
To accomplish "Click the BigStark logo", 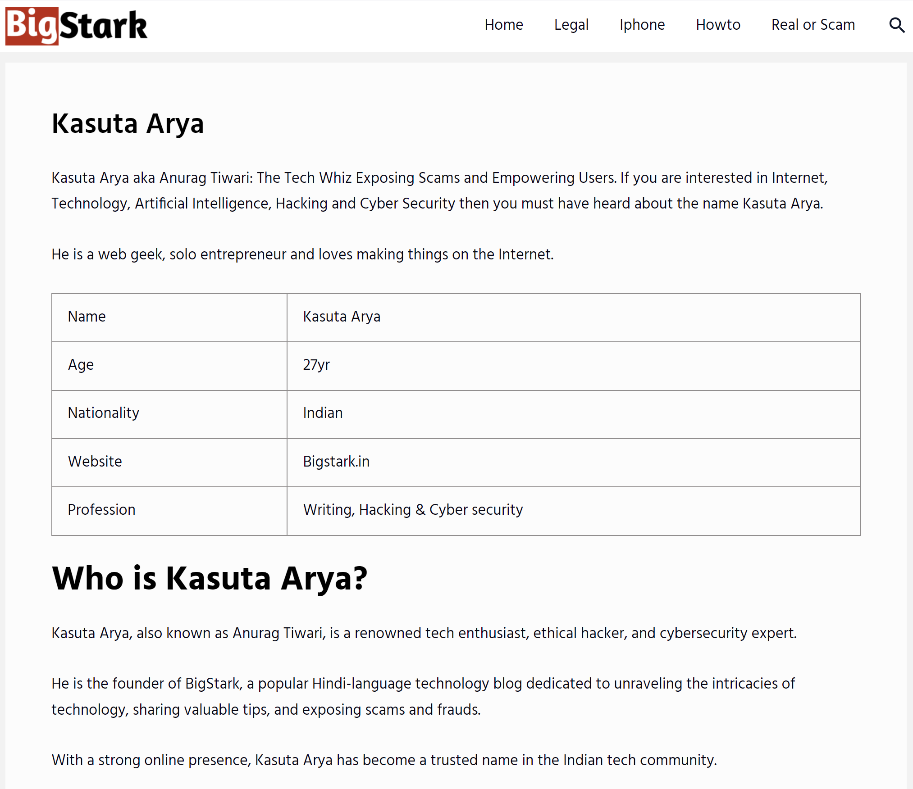I will coord(77,26).
